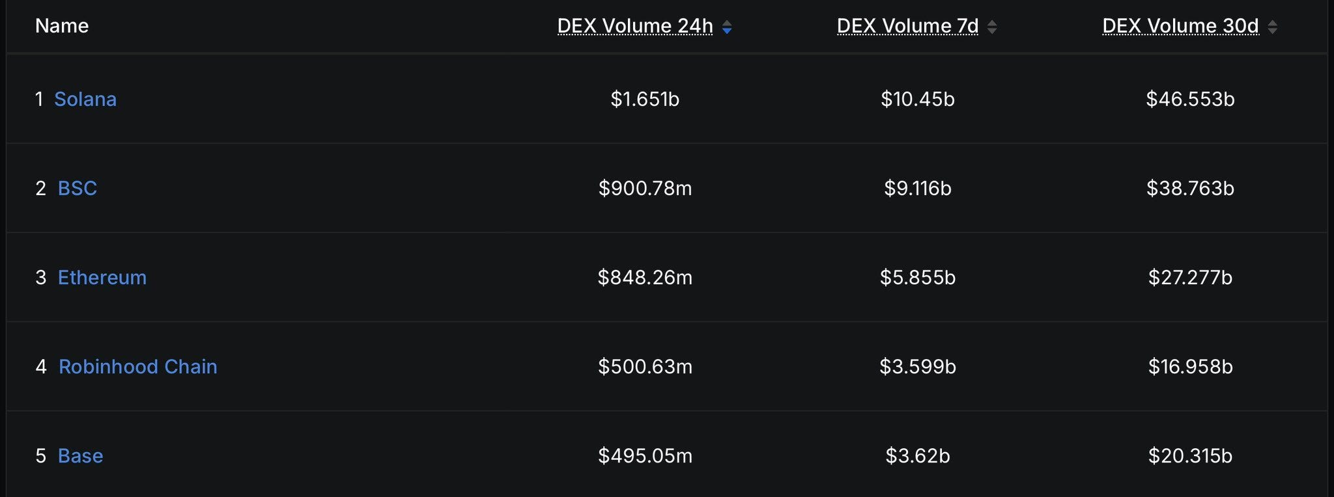Image resolution: width=1334 pixels, height=497 pixels.
Task: Select BSC's $9.116b 7d volume cell
Action: pyautogui.click(x=918, y=188)
